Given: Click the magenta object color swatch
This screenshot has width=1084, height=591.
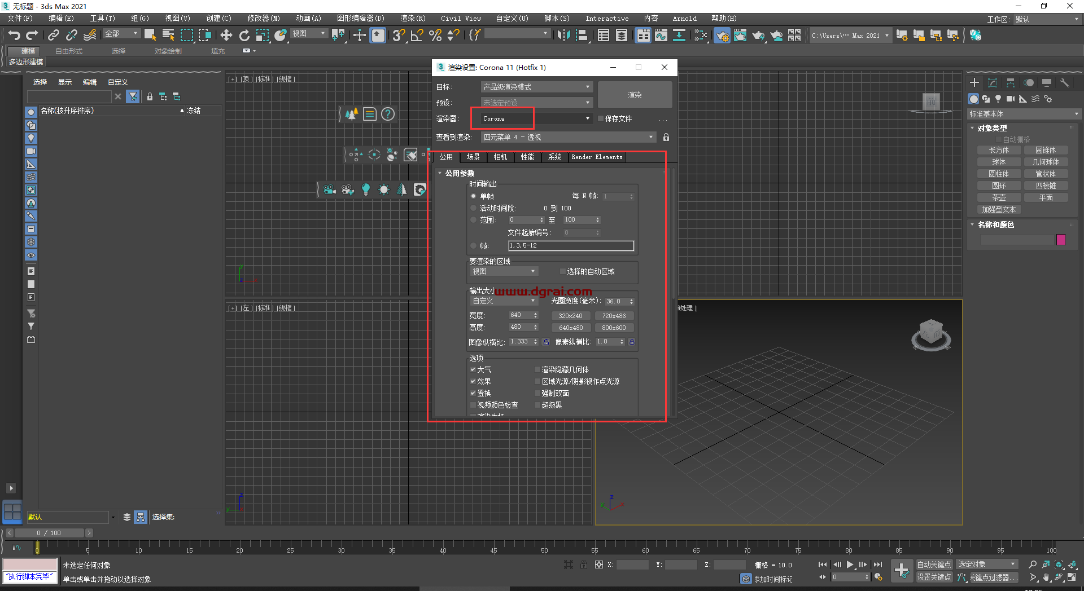Looking at the screenshot, I should coord(1061,240).
